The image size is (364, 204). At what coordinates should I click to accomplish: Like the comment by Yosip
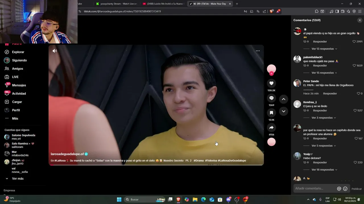355,163
